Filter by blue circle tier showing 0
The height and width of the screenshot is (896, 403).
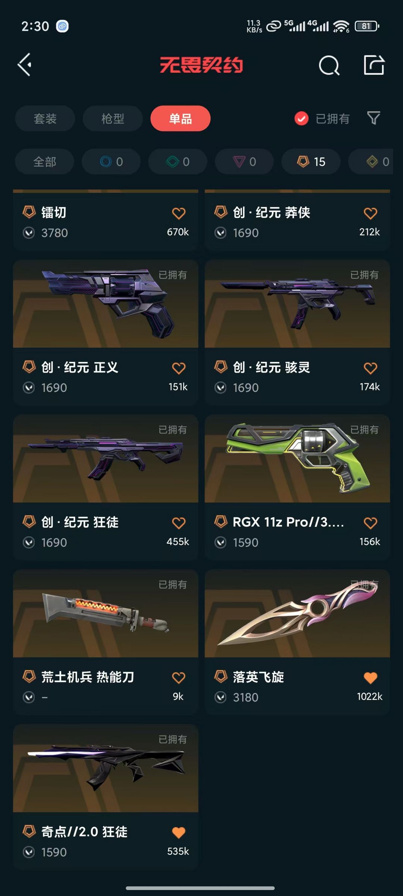pyautogui.click(x=111, y=162)
